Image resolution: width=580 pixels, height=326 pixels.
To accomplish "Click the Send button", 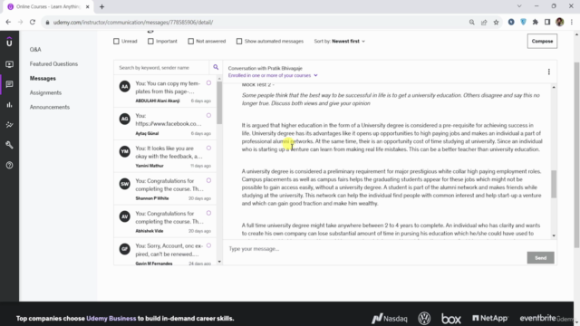I will (x=540, y=257).
